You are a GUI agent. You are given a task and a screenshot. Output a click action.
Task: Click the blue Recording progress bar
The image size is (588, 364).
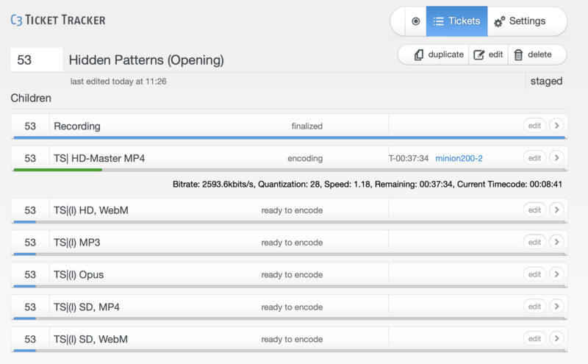(289, 138)
